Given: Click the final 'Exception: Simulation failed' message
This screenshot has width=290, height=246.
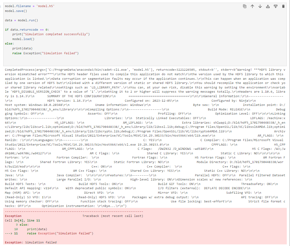Looking at the screenshot, I should coord(31,242).
